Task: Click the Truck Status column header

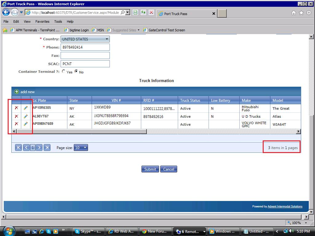Action: (193, 100)
